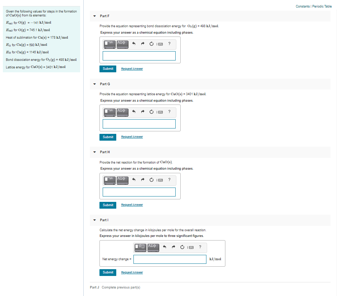
Task: Open templates button in Part H toolbar
Action: [x=109, y=180]
